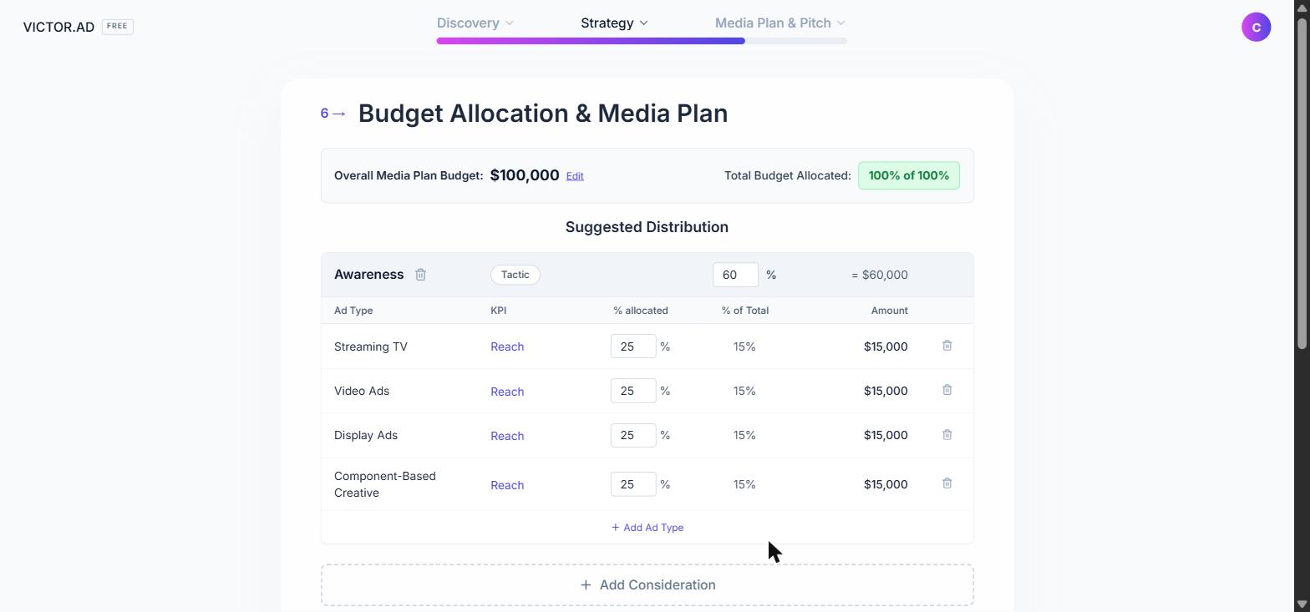Click the FREE plan badge
The image size is (1310, 612).
click(117, 26)
